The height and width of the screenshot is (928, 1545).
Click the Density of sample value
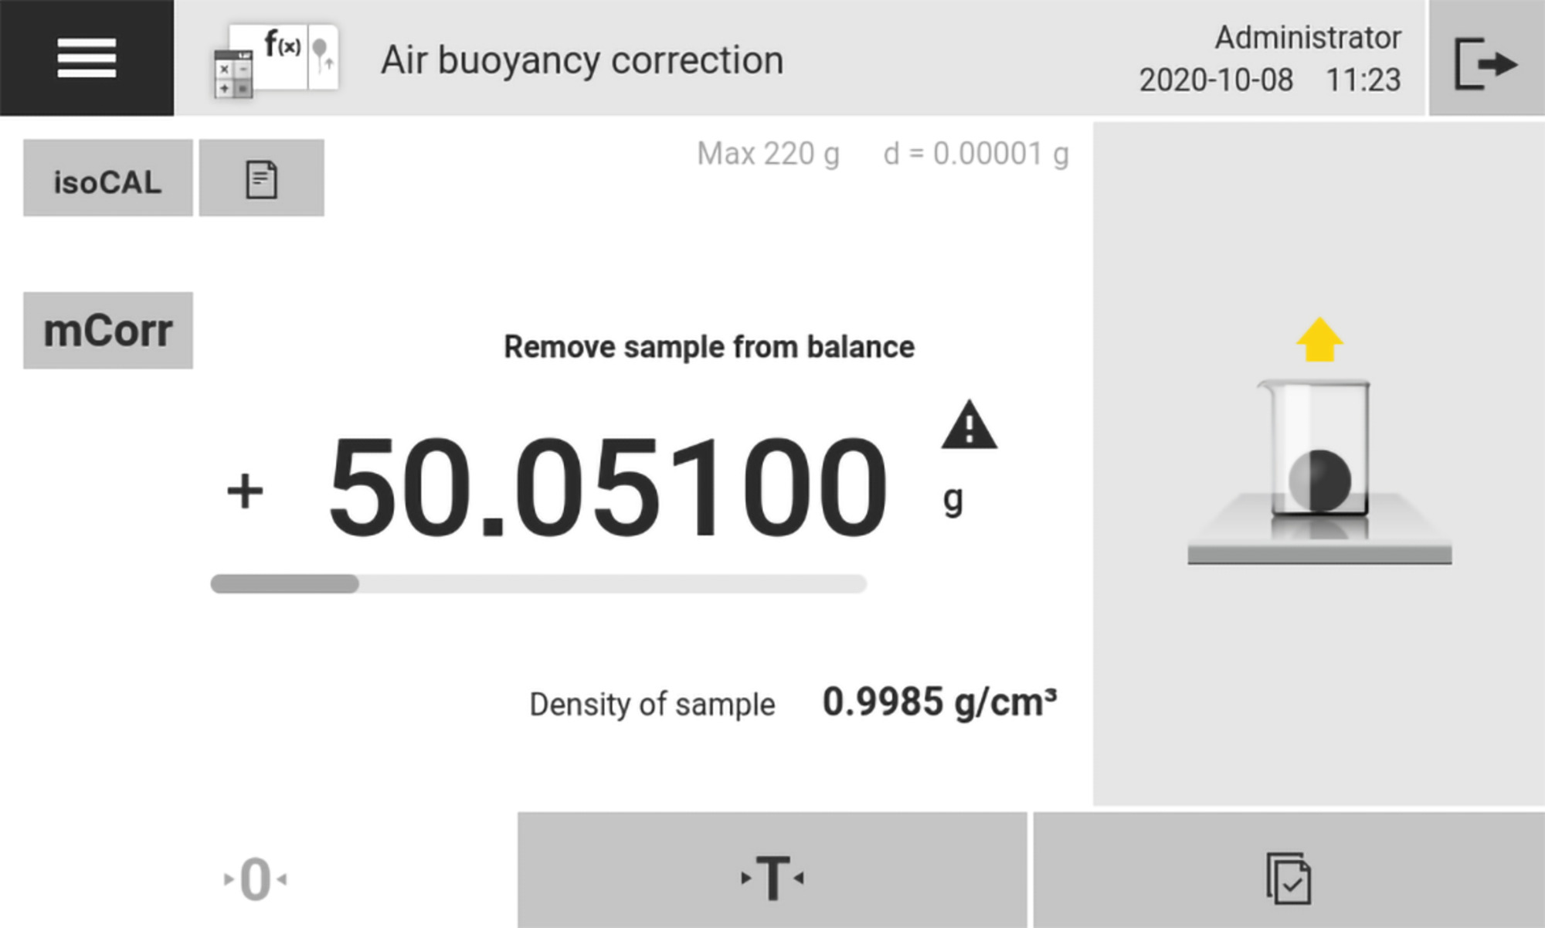tap(939, 702)
